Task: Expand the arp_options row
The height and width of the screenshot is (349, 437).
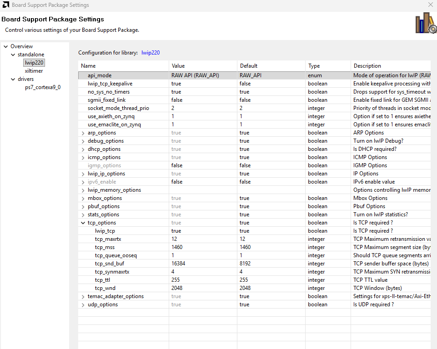Action: click(83, 133)
